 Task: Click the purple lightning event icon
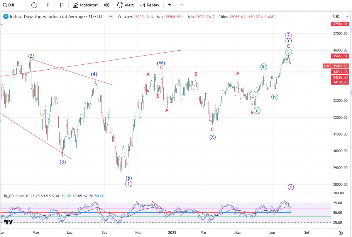(x=291, y=187)
